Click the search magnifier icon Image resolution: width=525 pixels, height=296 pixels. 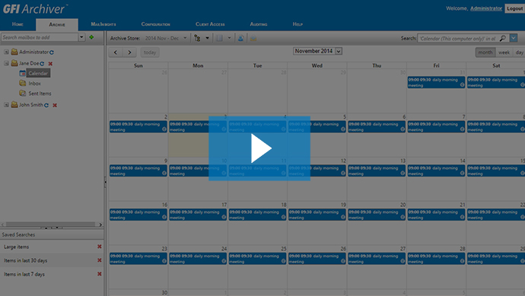pos(503,38)
